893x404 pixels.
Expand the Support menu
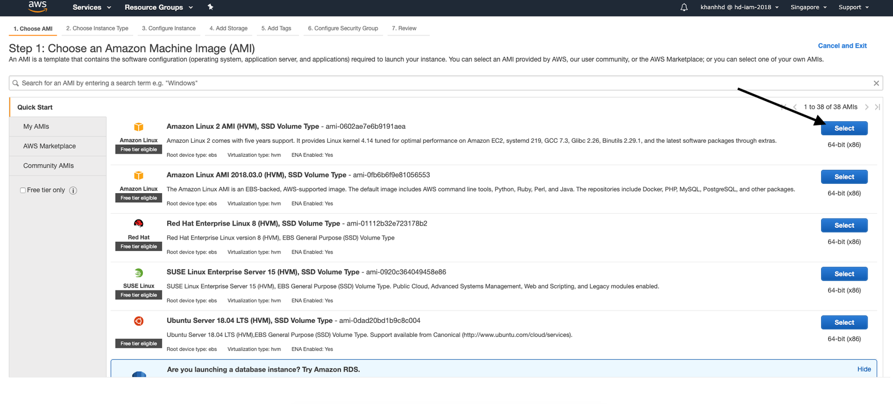[853, 7]
